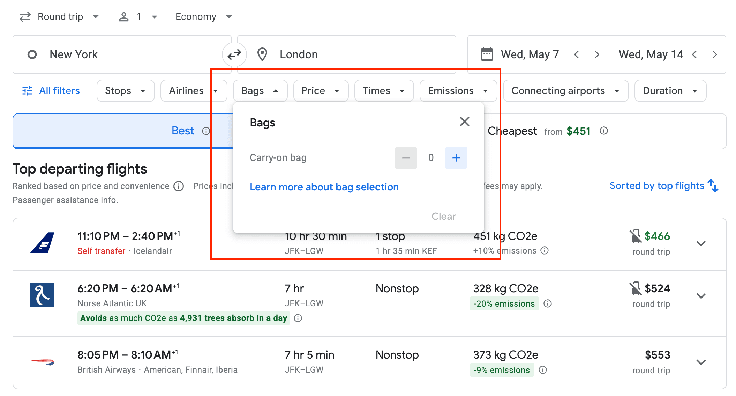This screenshot has width=736, height=396.
Task: Close the Bags filter popup
Action: 464,122
